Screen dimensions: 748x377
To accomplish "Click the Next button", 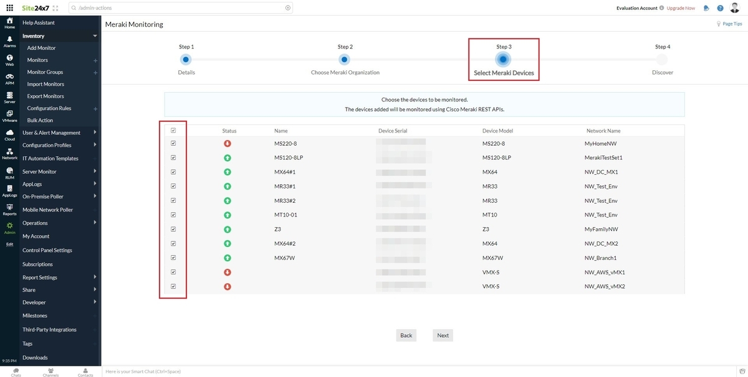I will tap(443, 335).
